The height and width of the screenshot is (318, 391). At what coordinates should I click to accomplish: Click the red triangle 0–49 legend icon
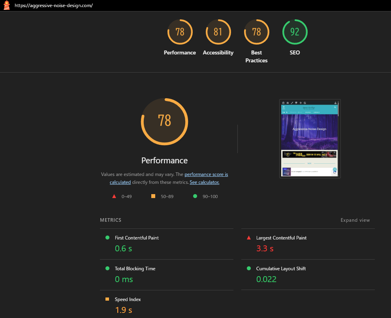click(114, 196)
